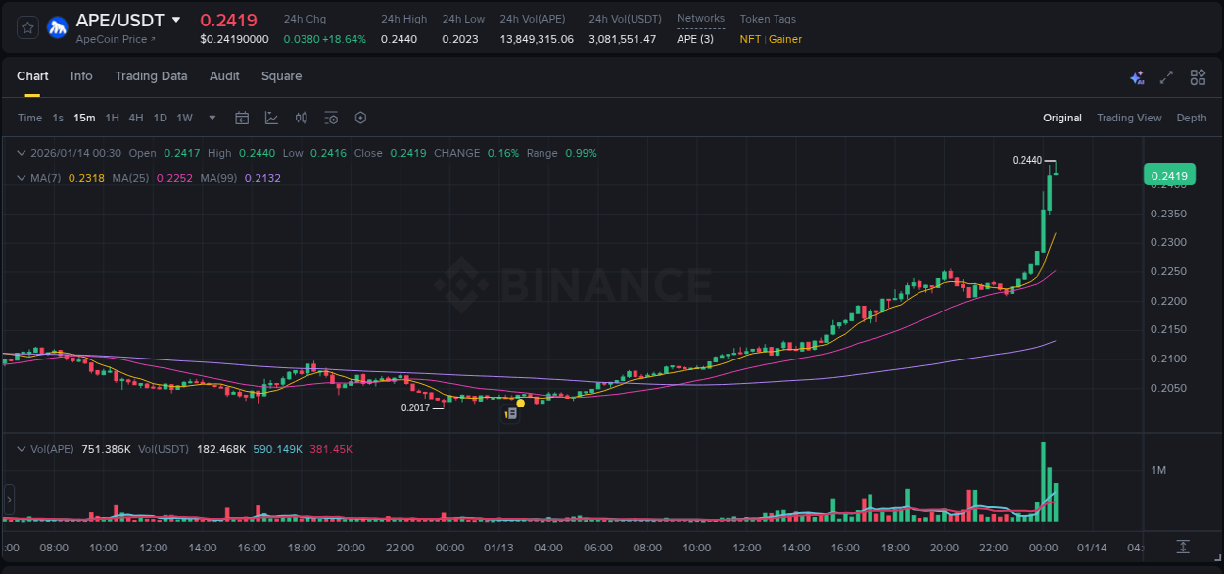Viewport: 1224px width, 574px height.
Task: Click the ApeCoin Price link
Action: click(x=113, y=39)
